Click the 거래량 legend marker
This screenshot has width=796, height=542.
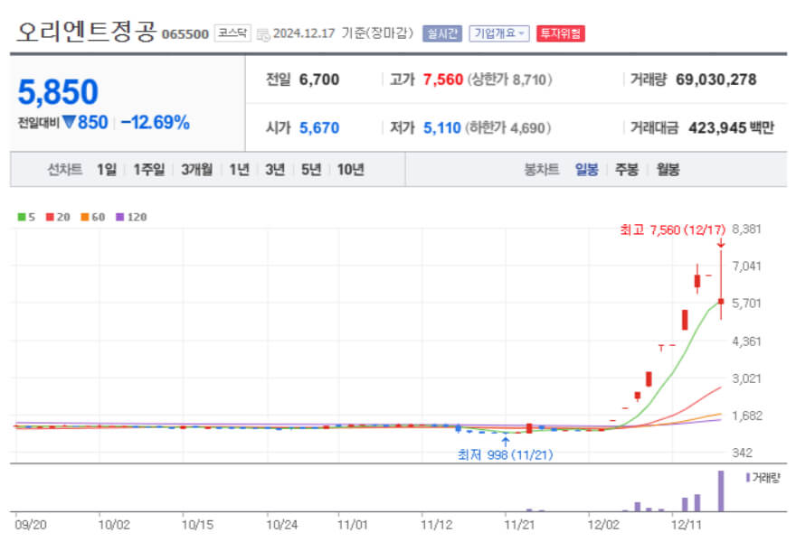point(748,477)
